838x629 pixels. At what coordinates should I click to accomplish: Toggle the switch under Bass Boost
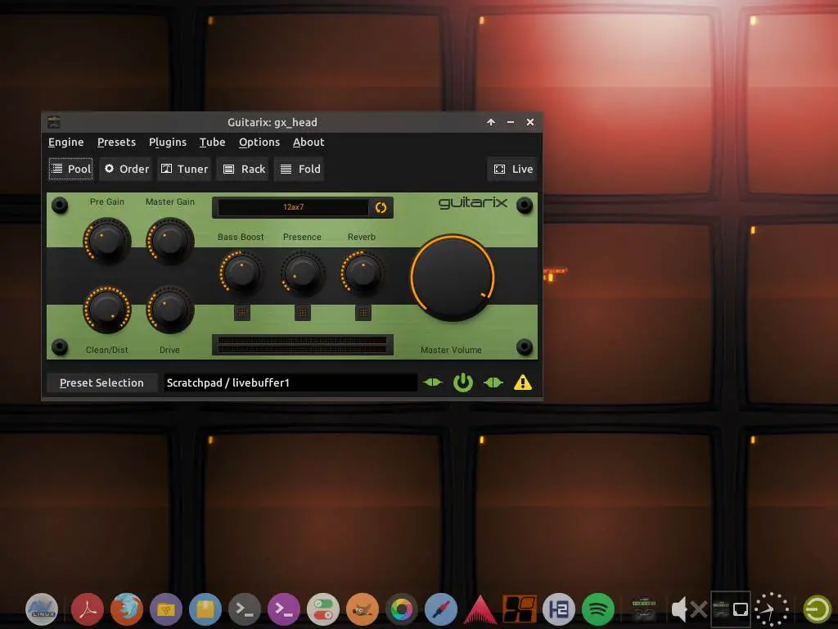[241, 312]
